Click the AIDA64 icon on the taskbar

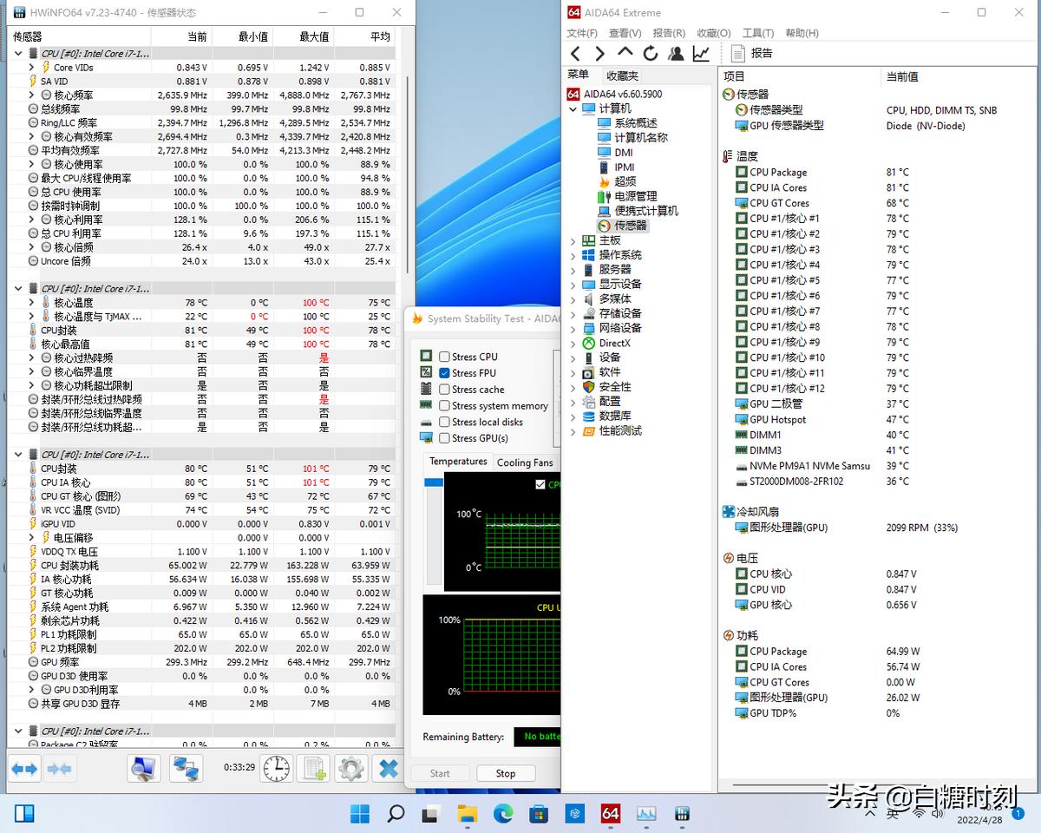coord(610,814)
